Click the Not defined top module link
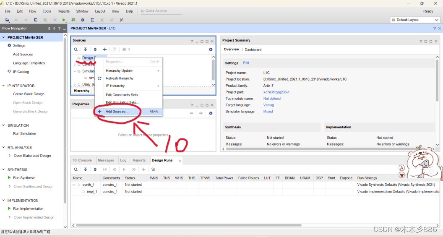This screenshot has width=443, height=237. (272, 99)
